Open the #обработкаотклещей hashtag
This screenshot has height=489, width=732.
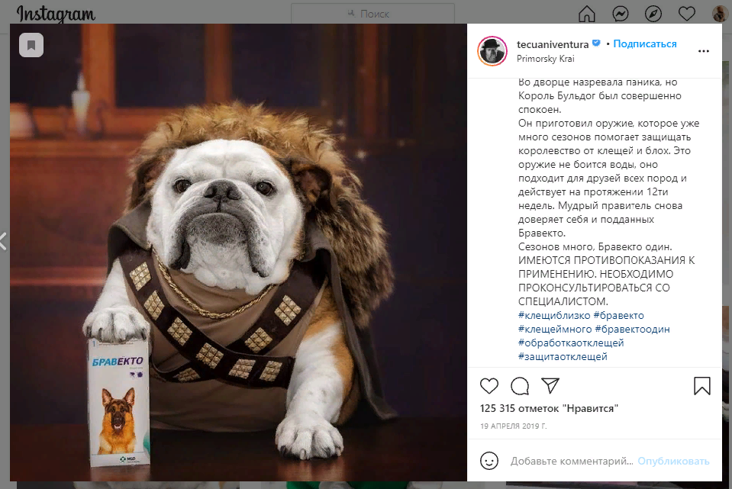point(571,343)
